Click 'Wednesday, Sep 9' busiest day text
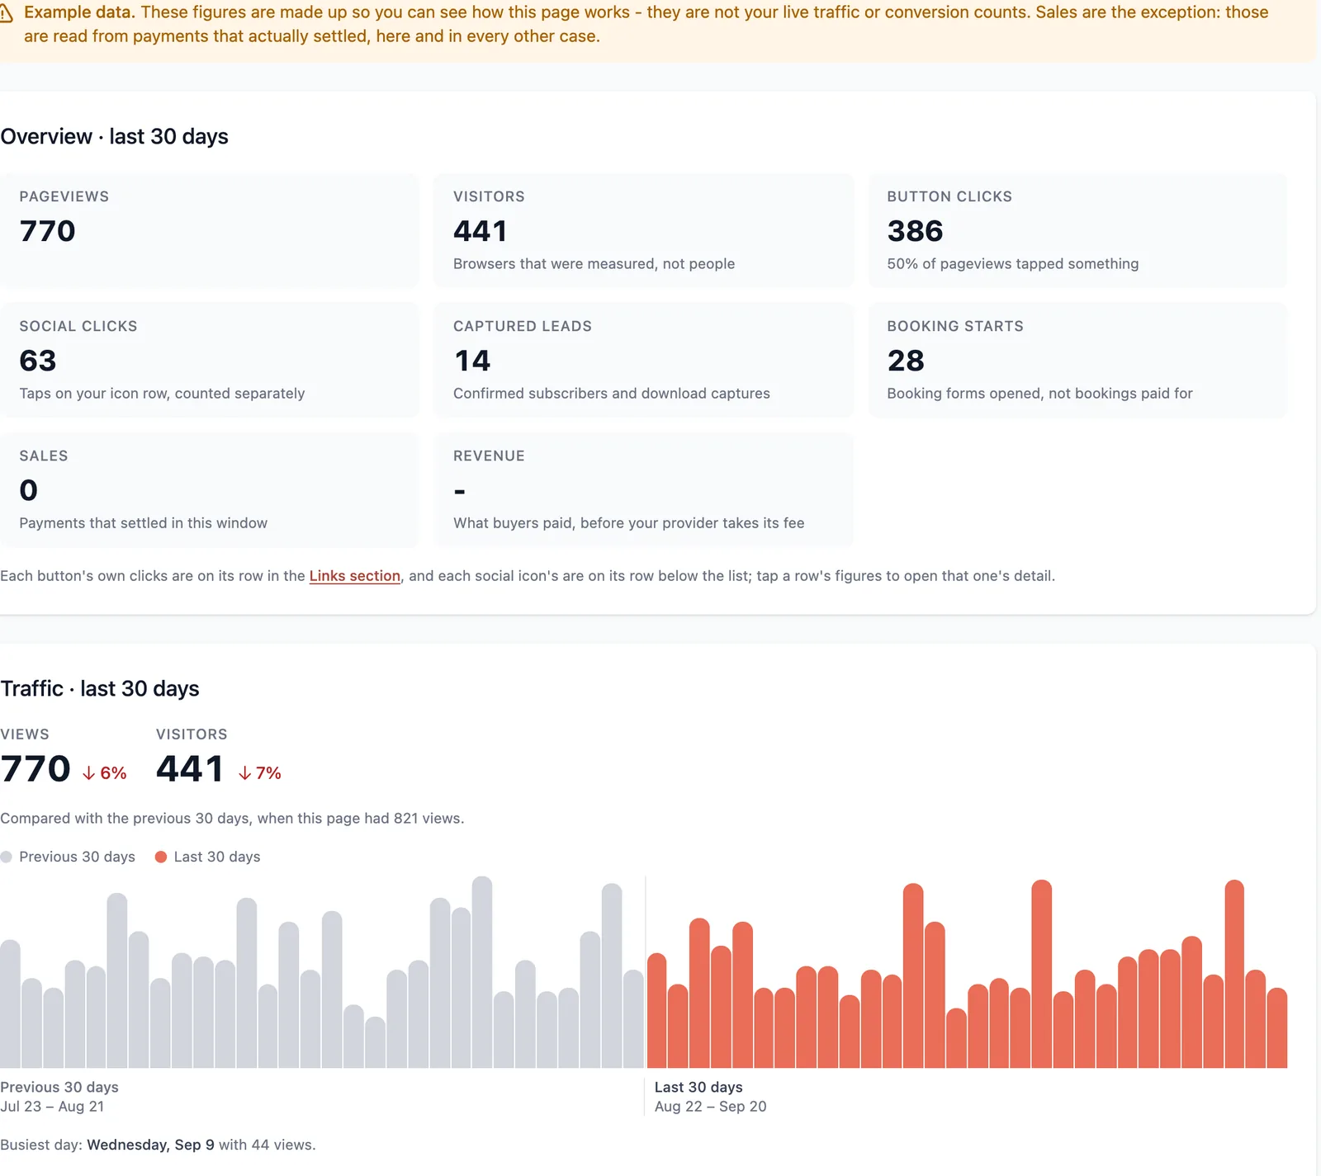 (x=150, y=1145)
